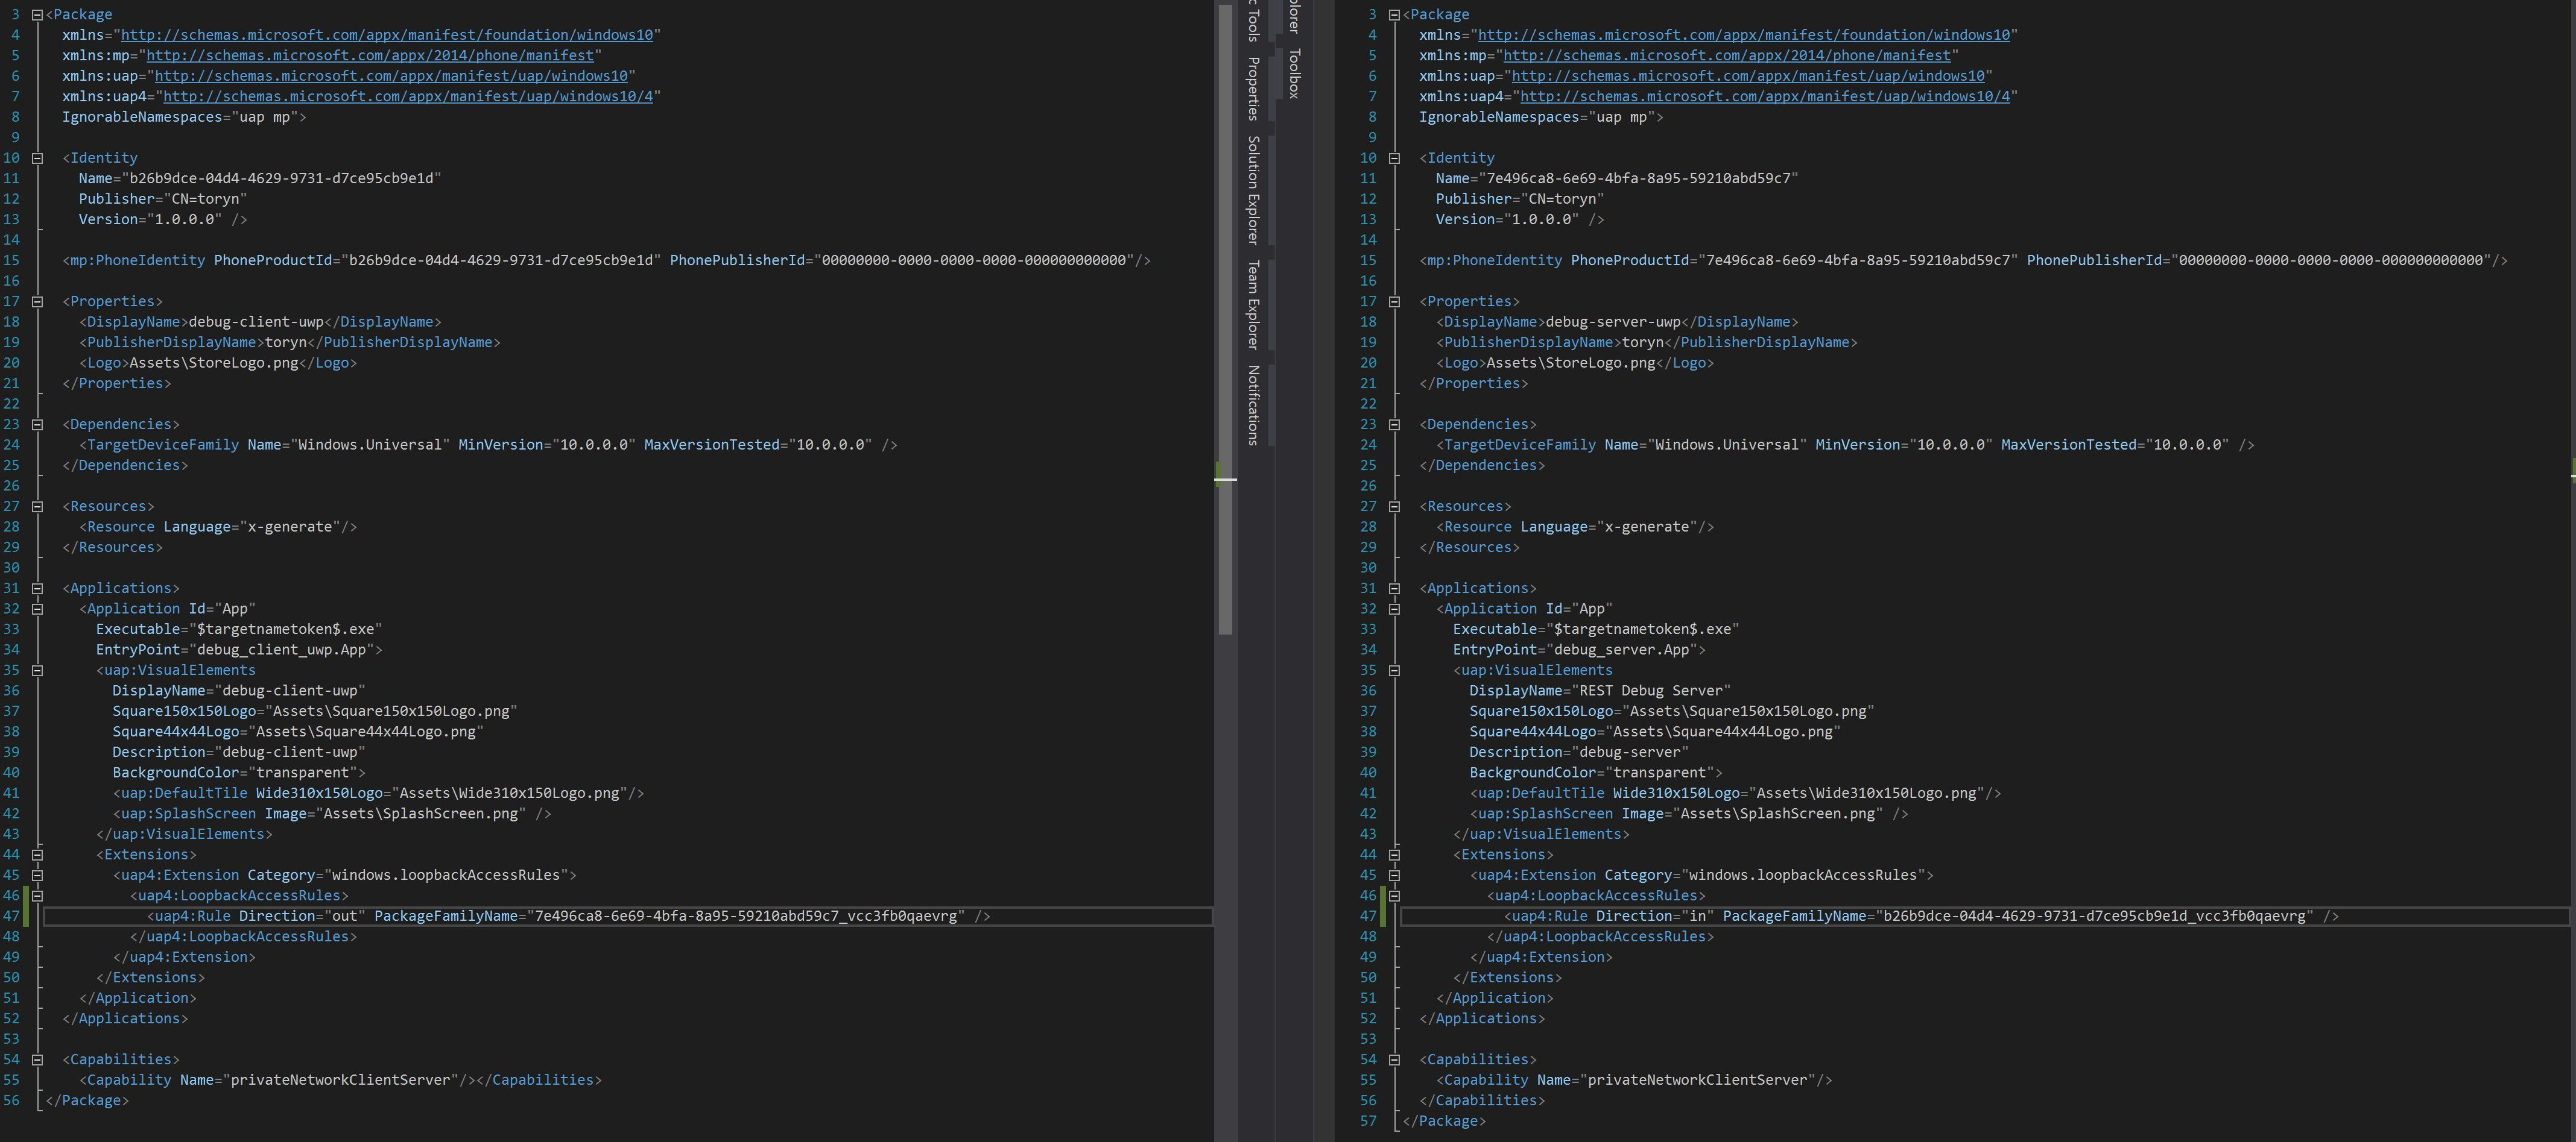
Task: Collapse LoopbackAccessRules node in left editor
Action: [37, 896]
